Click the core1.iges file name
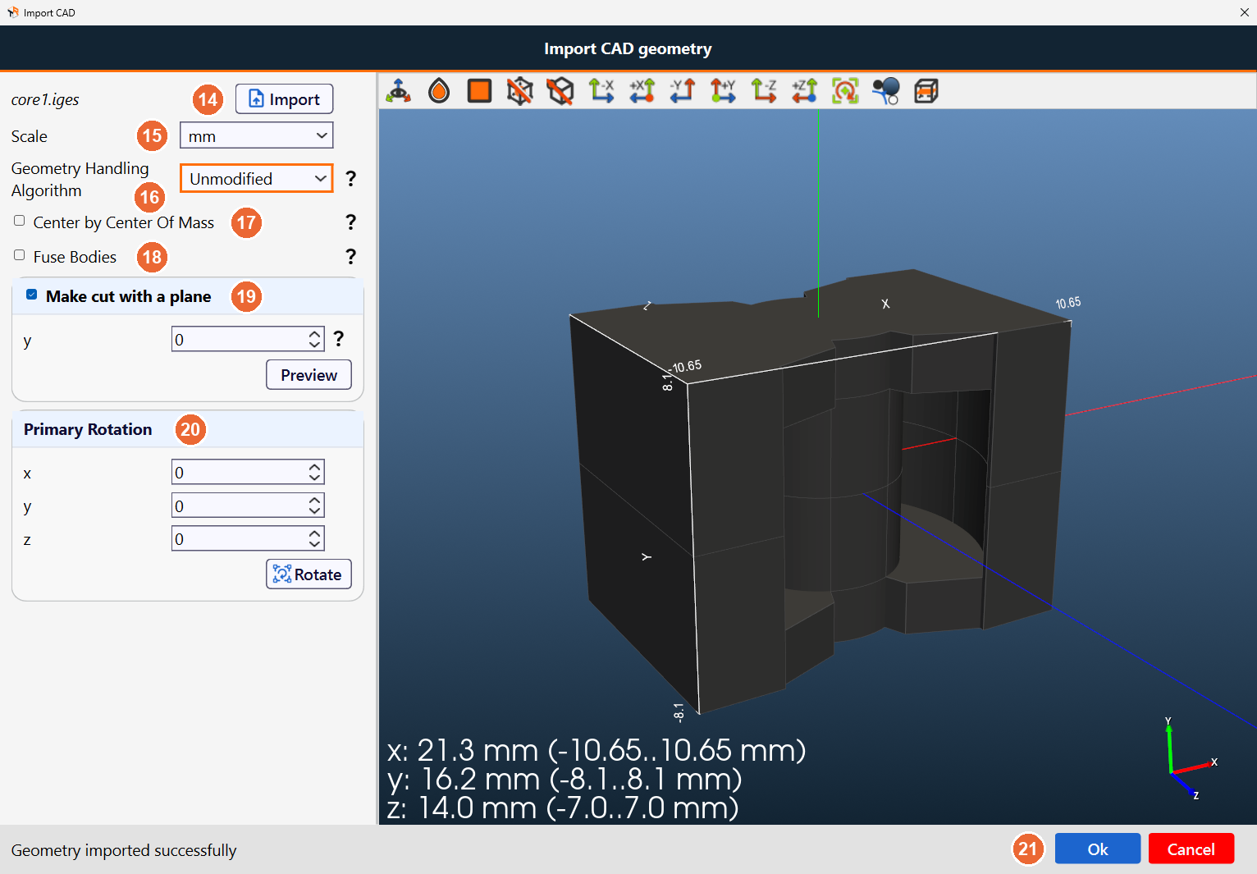Image resolution: width=1257 pixels, height=874 pixels. pos(45,100)
